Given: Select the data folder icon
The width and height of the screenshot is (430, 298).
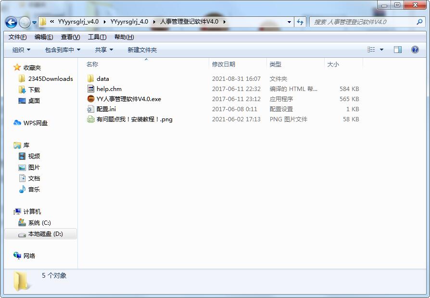Looking at the screenshot, I should (91, 79).
